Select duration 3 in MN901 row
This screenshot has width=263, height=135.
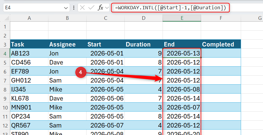click(x=144, y=107)
